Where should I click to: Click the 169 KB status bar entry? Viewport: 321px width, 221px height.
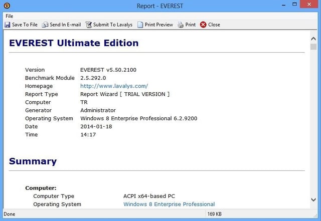(x=215, y=214)
